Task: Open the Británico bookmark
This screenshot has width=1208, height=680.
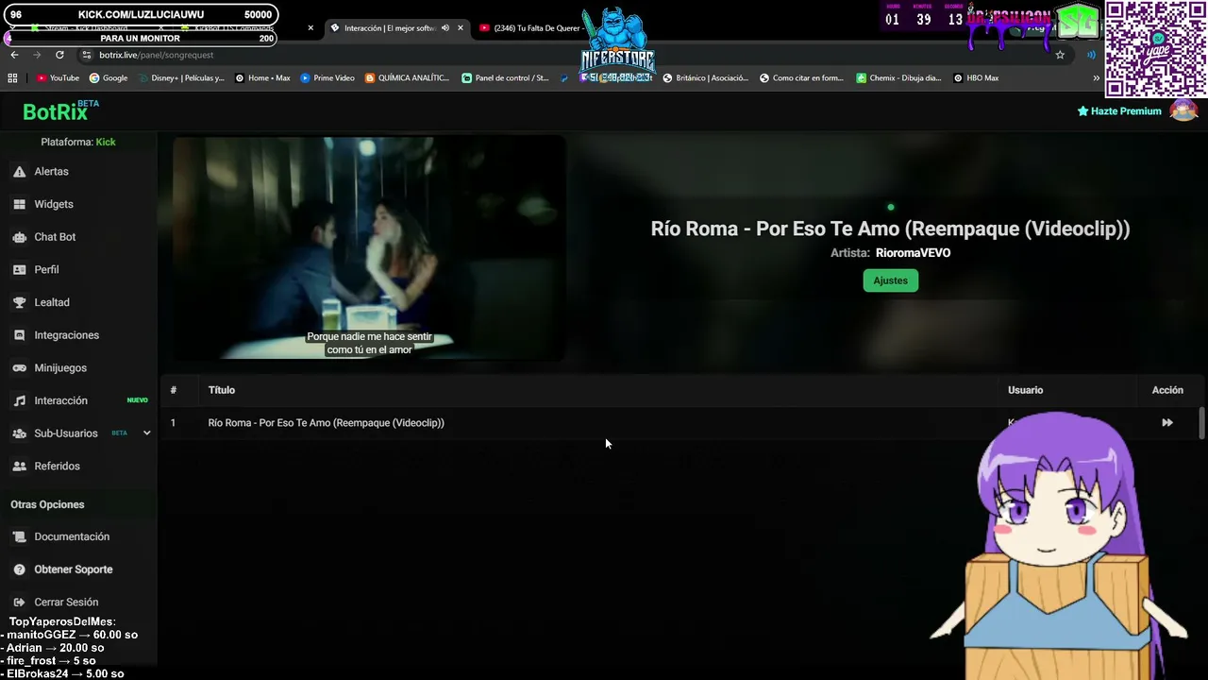Action: click(705, 78)
